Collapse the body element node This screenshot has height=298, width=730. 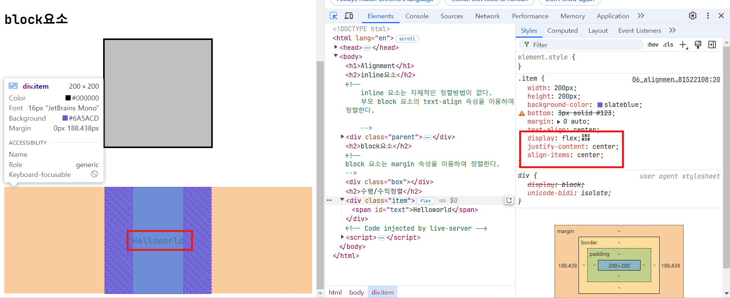[336, 56]
